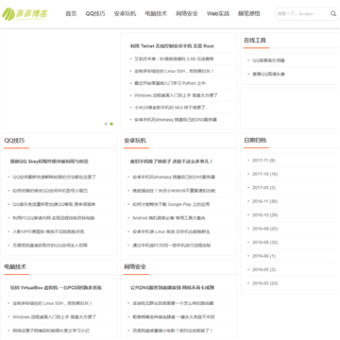Viewport: 340px width, 340px height.
Task: Open the QQ技巧 nav menu
Action: click(x=95, y=13)
